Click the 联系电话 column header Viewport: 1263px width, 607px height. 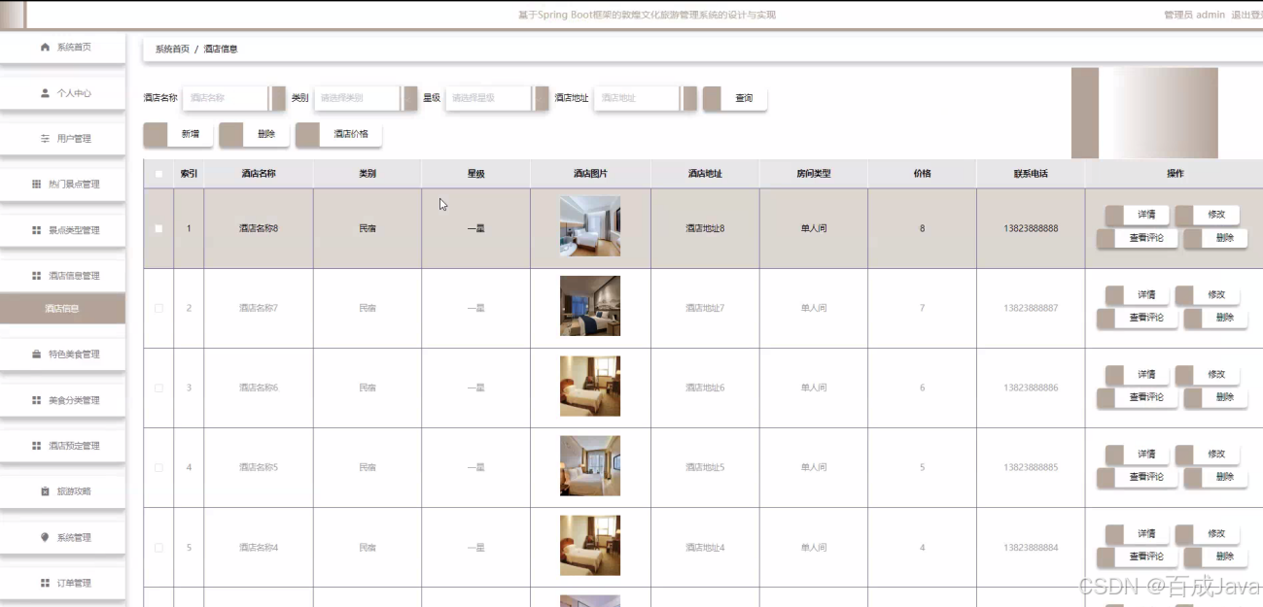click(1031, 174)
